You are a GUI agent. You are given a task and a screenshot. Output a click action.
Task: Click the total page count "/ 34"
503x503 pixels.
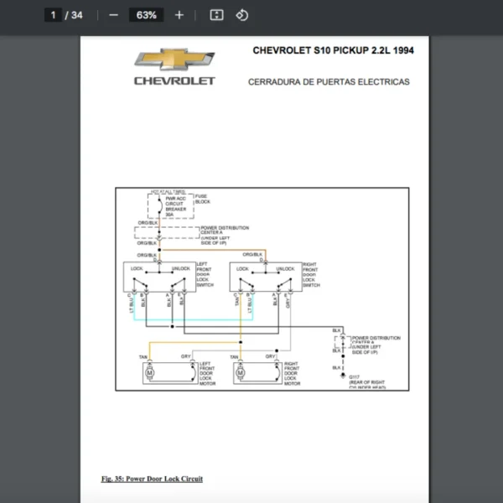tap(74, 15)
